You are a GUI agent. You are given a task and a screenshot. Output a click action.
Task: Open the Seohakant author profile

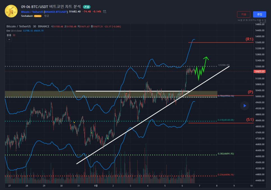point(27,16)
